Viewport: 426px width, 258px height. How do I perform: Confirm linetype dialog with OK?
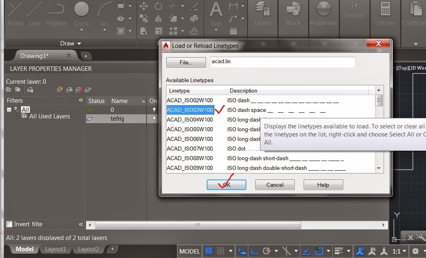coord(226,185)
